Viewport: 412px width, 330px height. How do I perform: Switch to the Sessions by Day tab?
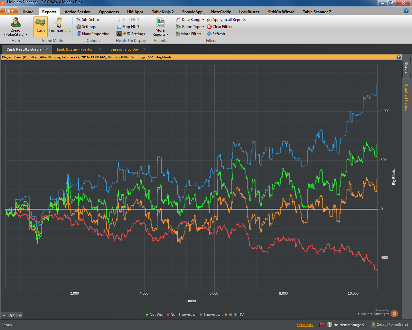[125, 49]
